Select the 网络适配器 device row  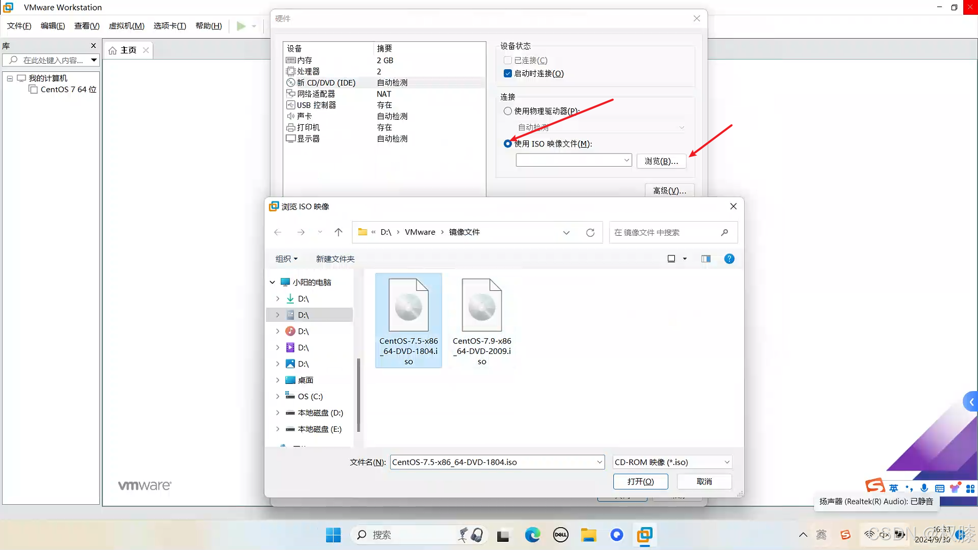point(384,94)
